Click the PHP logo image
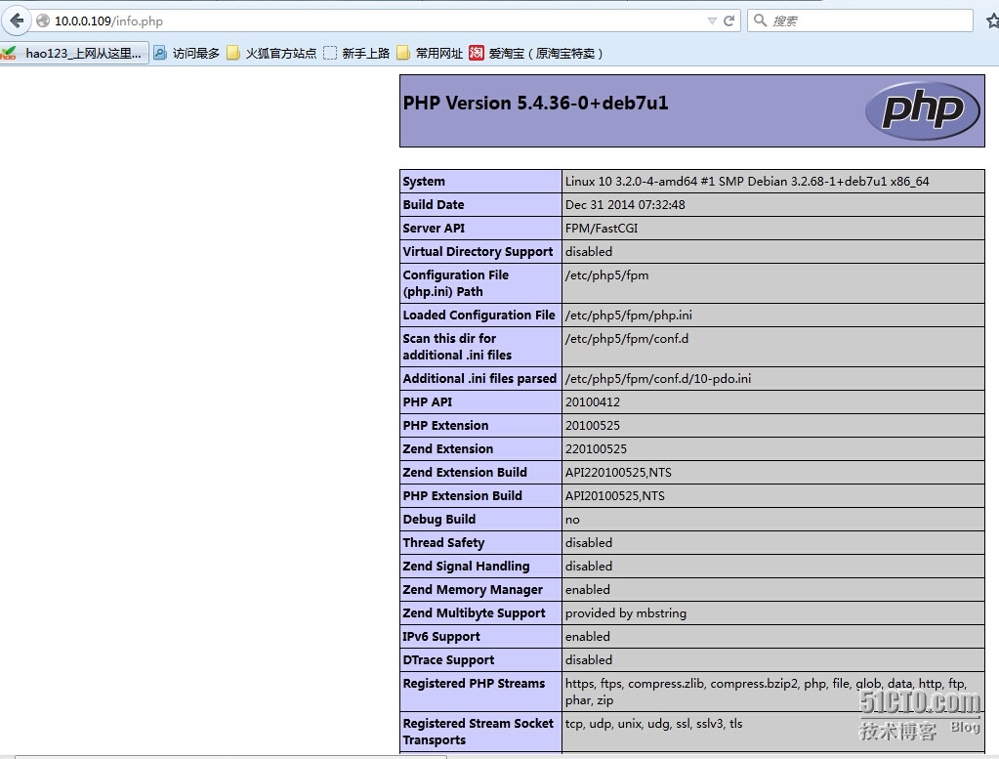The image size is (999, 759). click(923, 110)
